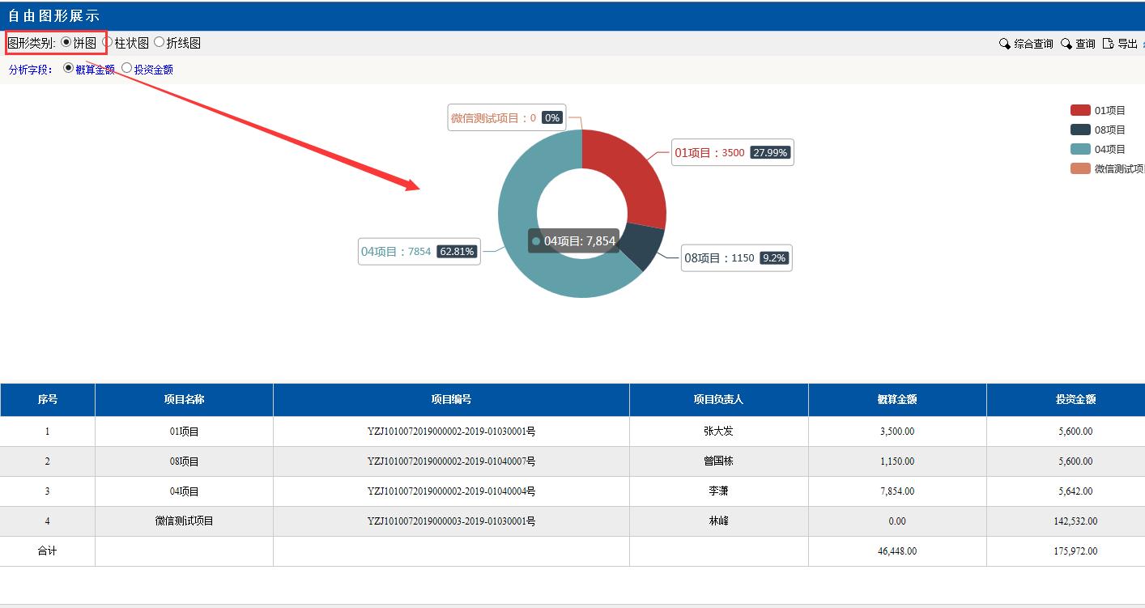Click the 综合查询 magnifier icon
The image size is (1145, 608).
click(1005, 44)
